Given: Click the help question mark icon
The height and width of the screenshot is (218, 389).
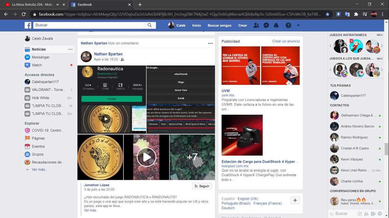Looking at the screenshot, I should tap(288, 25).
